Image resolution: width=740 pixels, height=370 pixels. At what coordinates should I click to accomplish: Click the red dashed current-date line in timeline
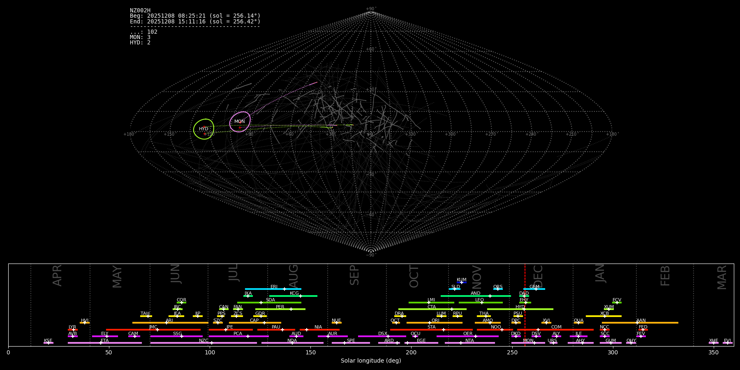525,304
